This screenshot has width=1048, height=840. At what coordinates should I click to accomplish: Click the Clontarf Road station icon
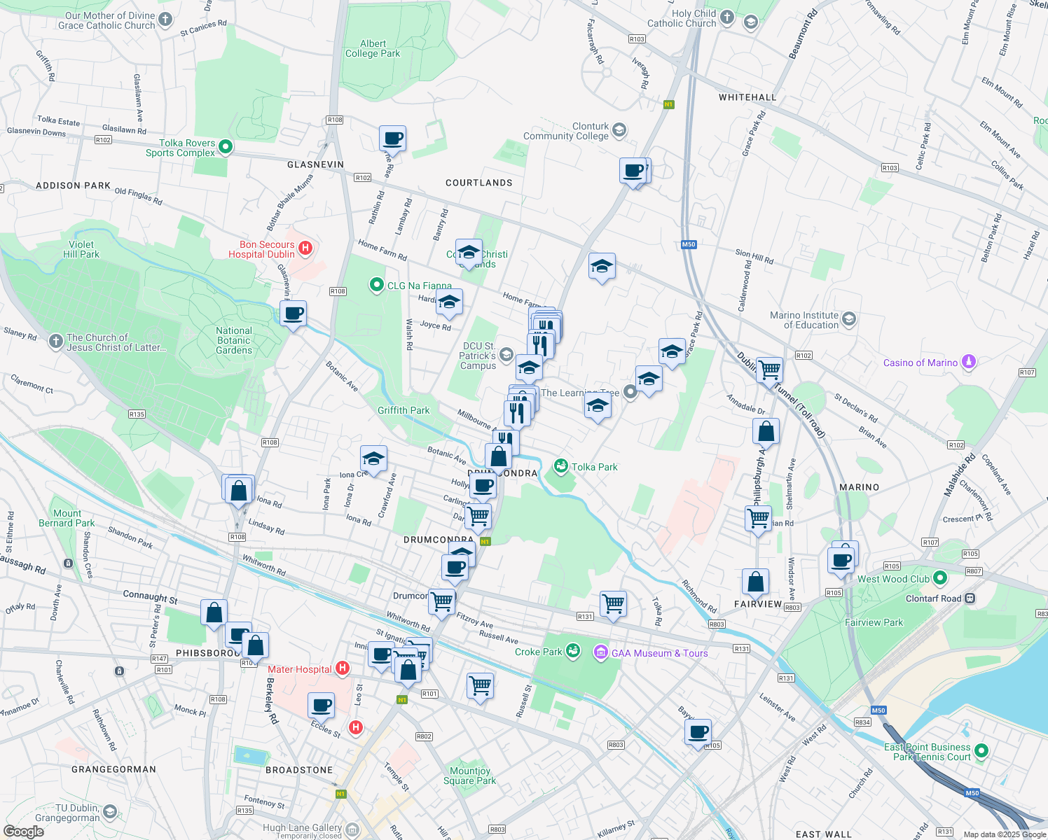[x=970, y=598]
